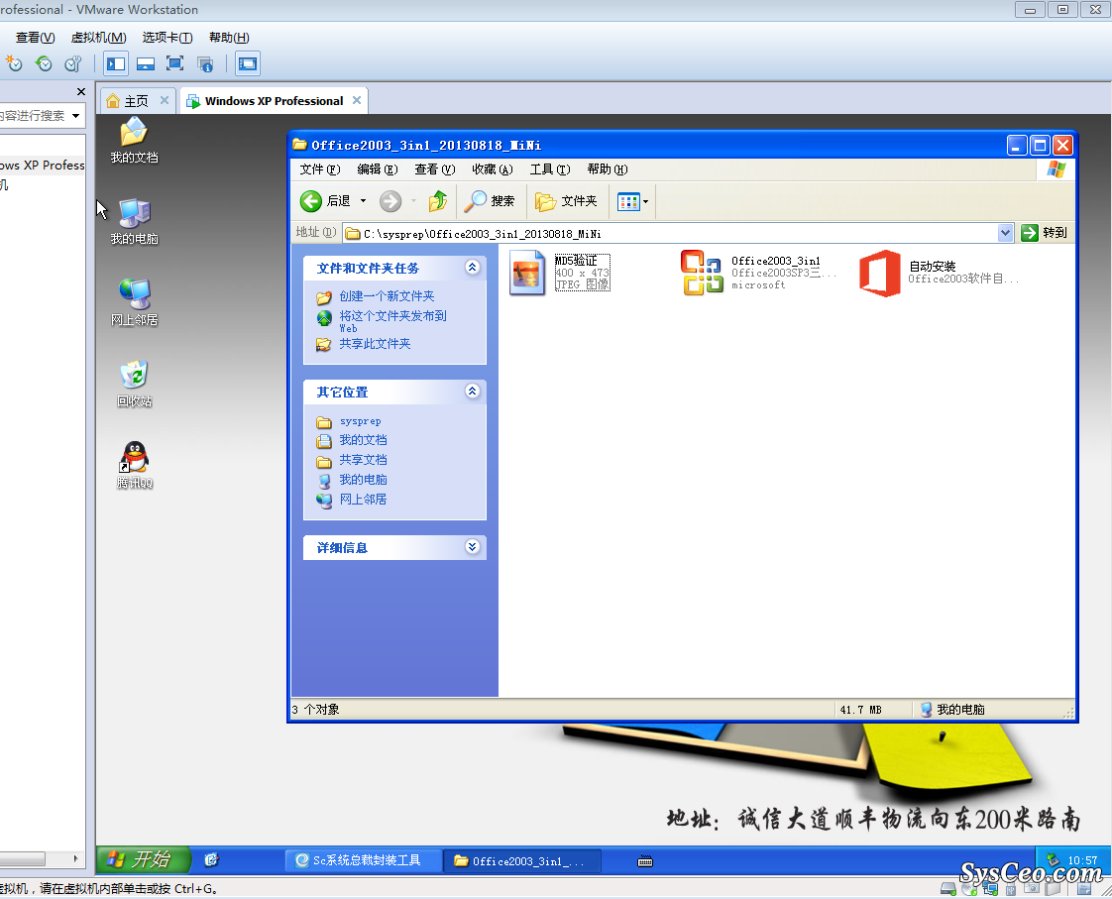Expand the 详细信息 panel
1112x899 pixels.
point(473,546)
